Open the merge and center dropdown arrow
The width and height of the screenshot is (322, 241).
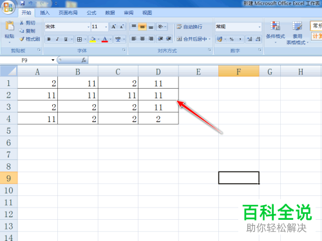pos(209,39)
